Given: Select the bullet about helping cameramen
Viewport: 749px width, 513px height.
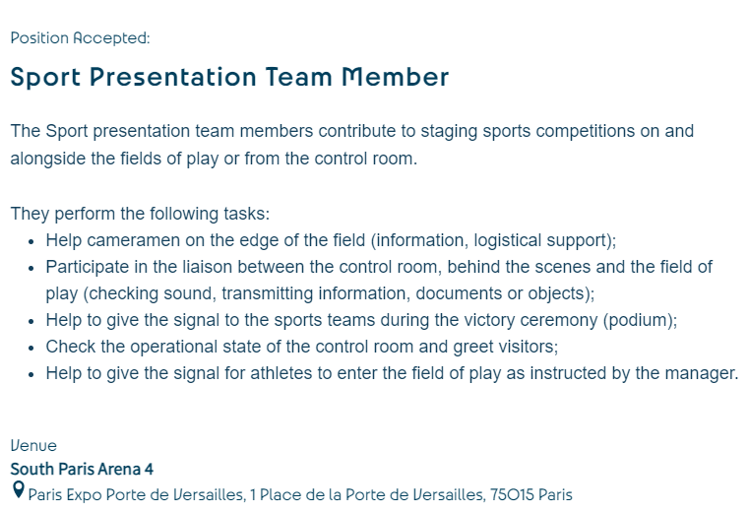Looking at the screenshot, I should [x=330, y=240].
